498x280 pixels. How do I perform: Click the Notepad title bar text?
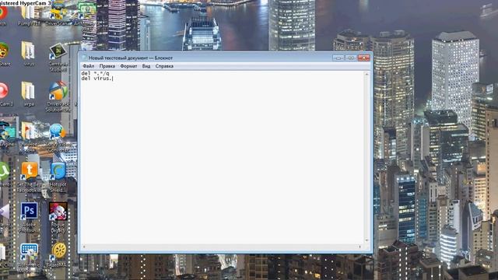[131, 58]
